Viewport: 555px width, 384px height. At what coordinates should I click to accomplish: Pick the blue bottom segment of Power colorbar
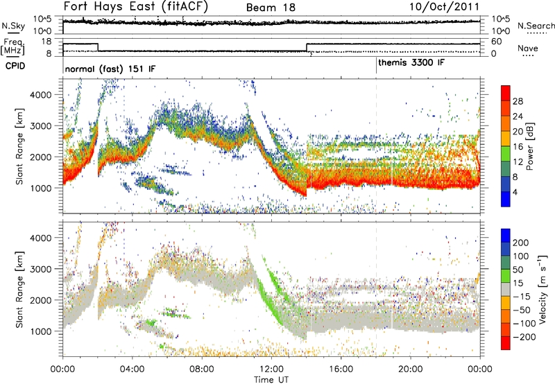pyautogui.click(x=506, y=200)
